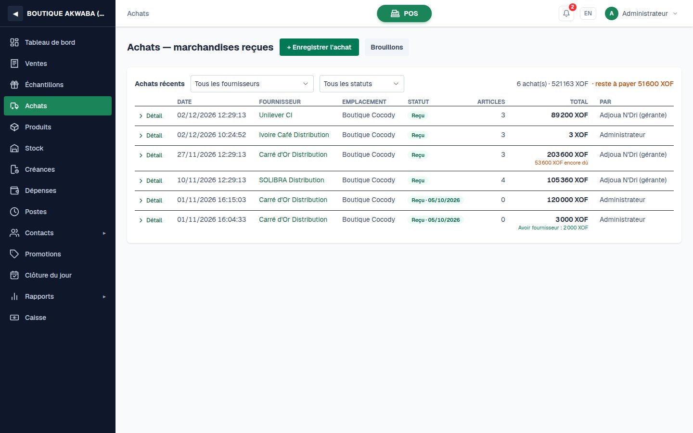Viewport: 693px width, 433px height.
Task: Click the Échantillons gift icon
Action: pyautogui.click(x=14, y=85)
